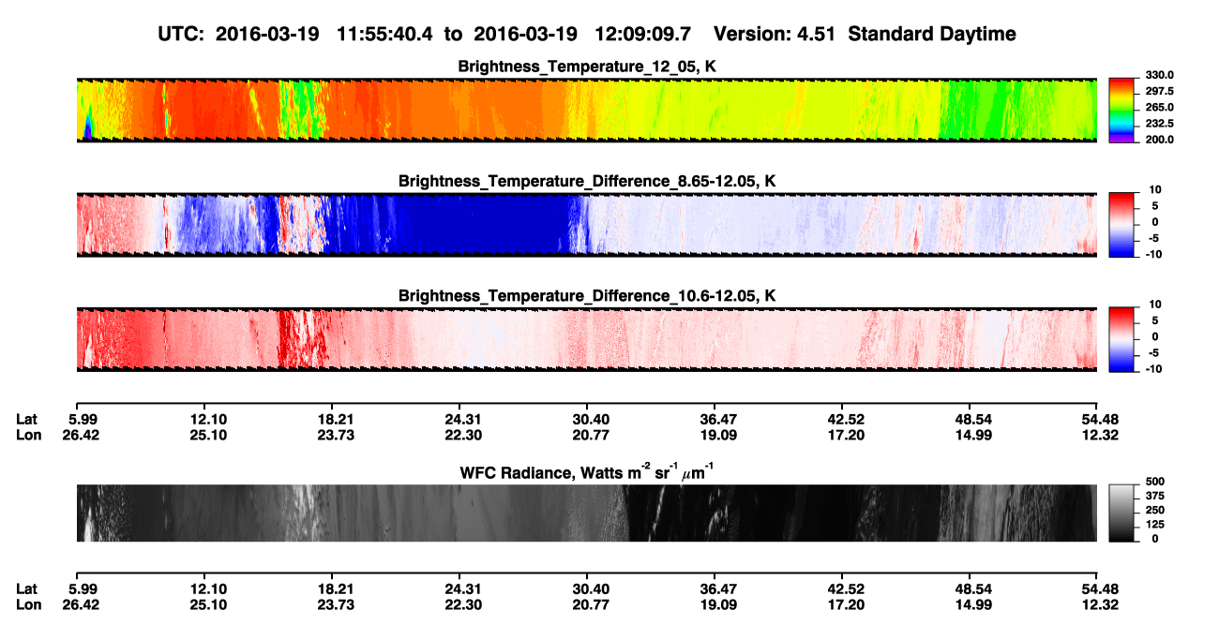Click 'Lat' label under the WFC Radiance panel
Screen dimensions: 1219x625
(27, 589)
